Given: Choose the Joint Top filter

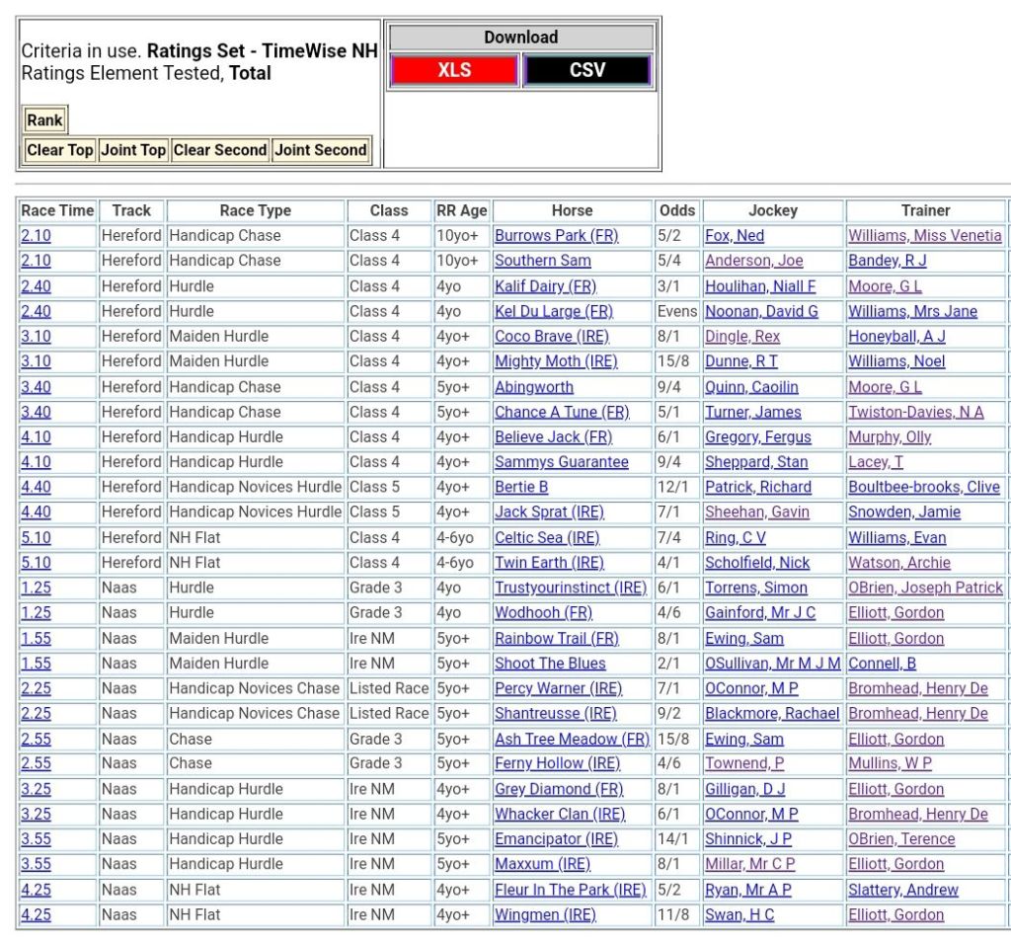Looking at the screenshot, I should [x=133, y=150].
